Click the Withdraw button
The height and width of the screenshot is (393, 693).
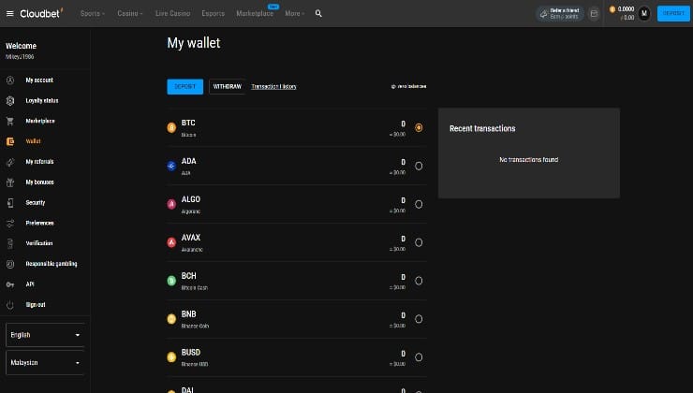tap(228, 86)
